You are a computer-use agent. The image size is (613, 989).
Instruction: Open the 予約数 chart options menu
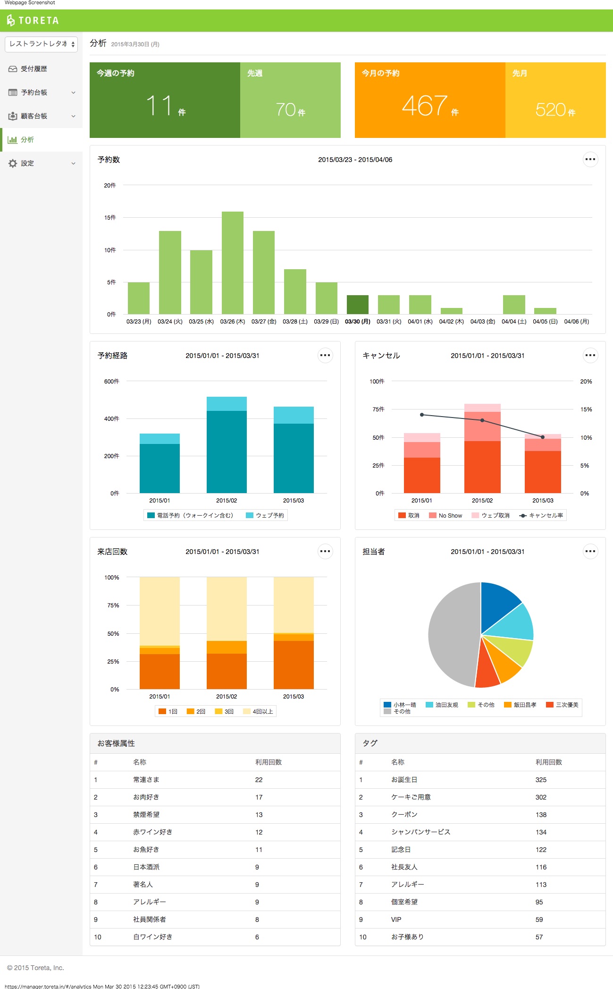click(590, 159)
